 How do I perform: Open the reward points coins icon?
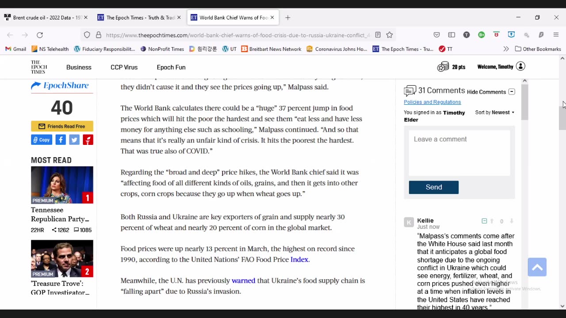pyautogui.click(x=443, y=67)
